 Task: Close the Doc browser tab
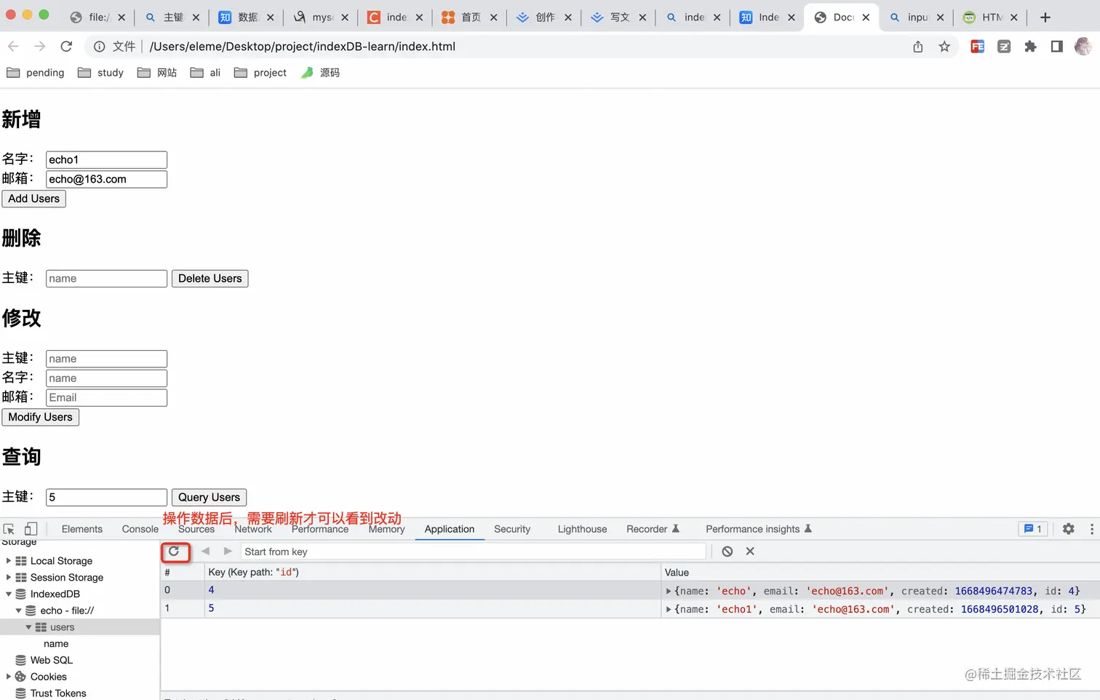click(866, 17)
